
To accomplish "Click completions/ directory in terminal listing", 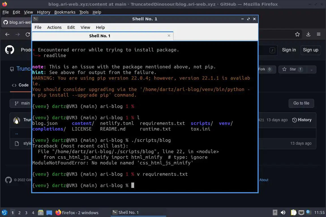I will coord(49,129).
